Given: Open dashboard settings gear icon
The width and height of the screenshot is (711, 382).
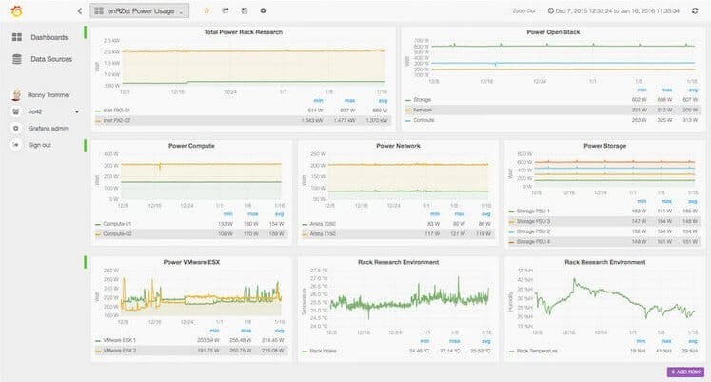Looking at the screenshot, I should click(263, 10).
